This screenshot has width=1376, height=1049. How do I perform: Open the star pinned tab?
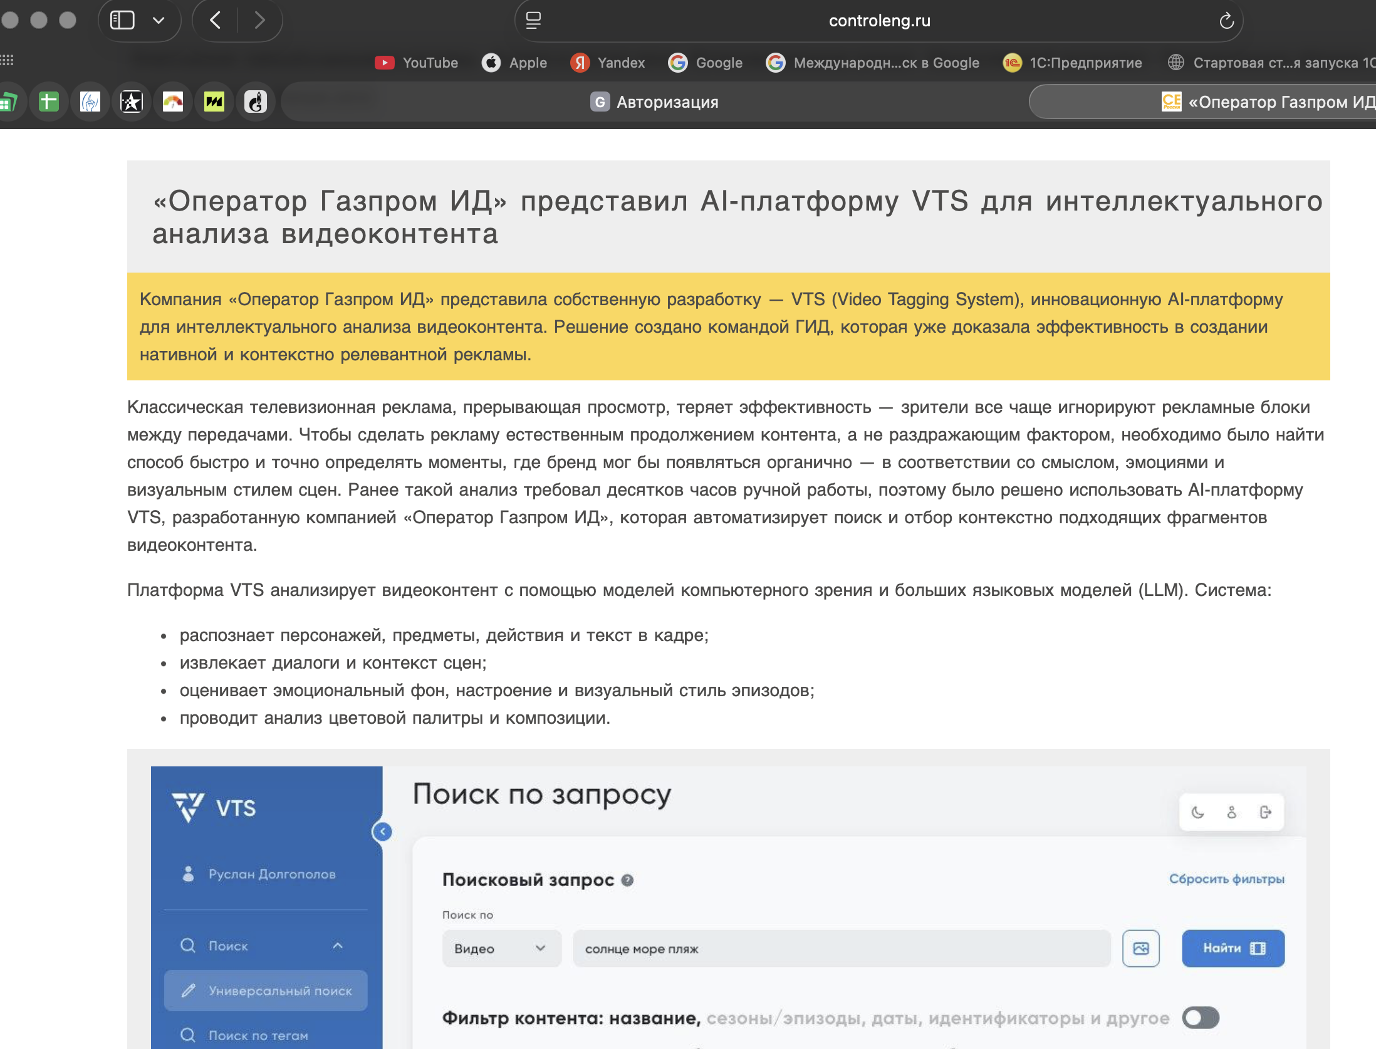tap(132, 102)
